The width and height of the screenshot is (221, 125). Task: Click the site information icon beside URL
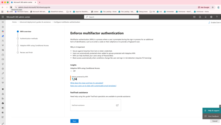click(16, 7)
